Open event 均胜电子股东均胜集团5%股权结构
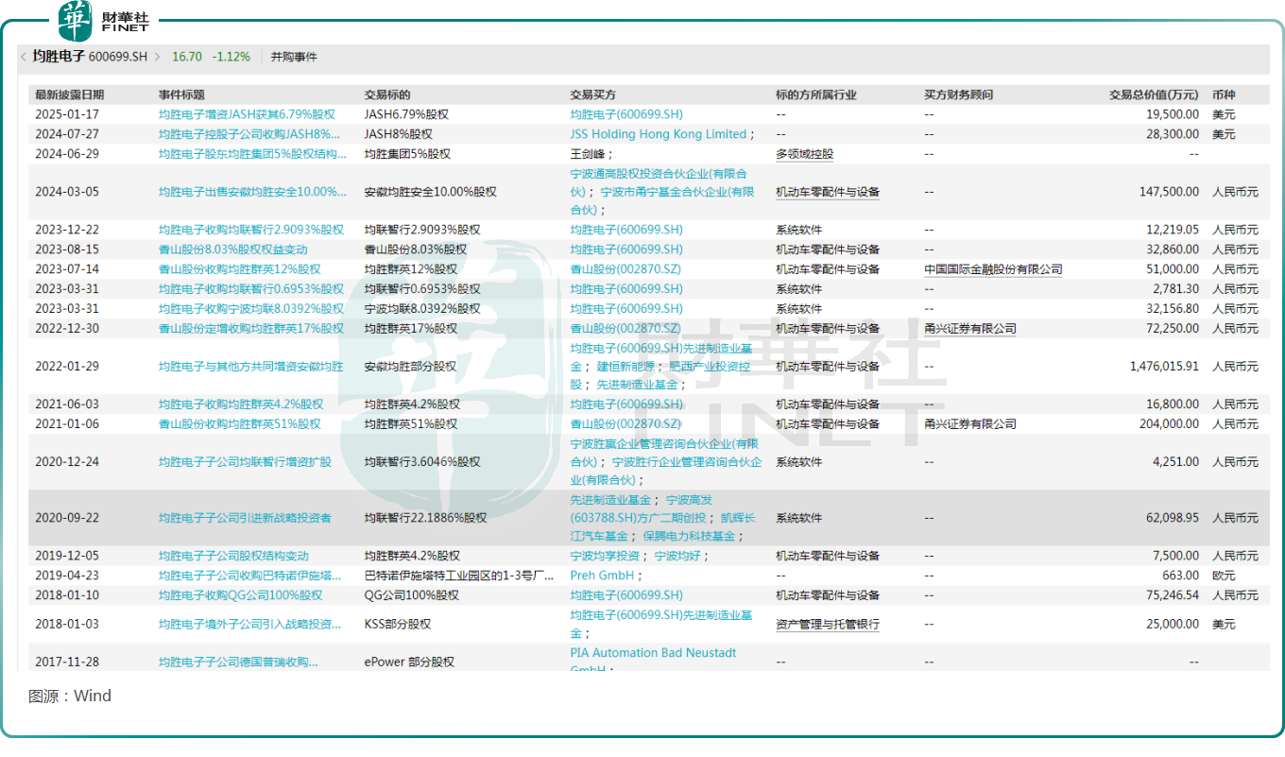 pyautogui.click(x=252, y=154)
